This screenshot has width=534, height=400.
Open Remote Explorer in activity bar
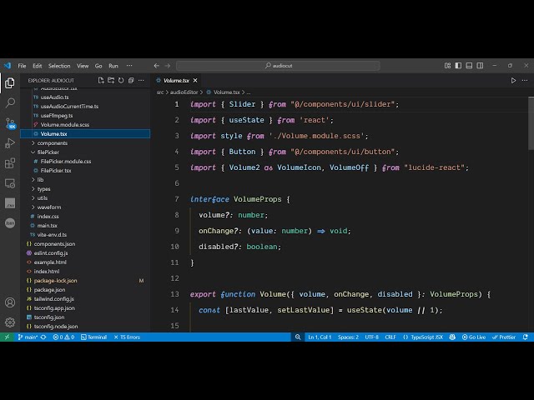(10, 183)
